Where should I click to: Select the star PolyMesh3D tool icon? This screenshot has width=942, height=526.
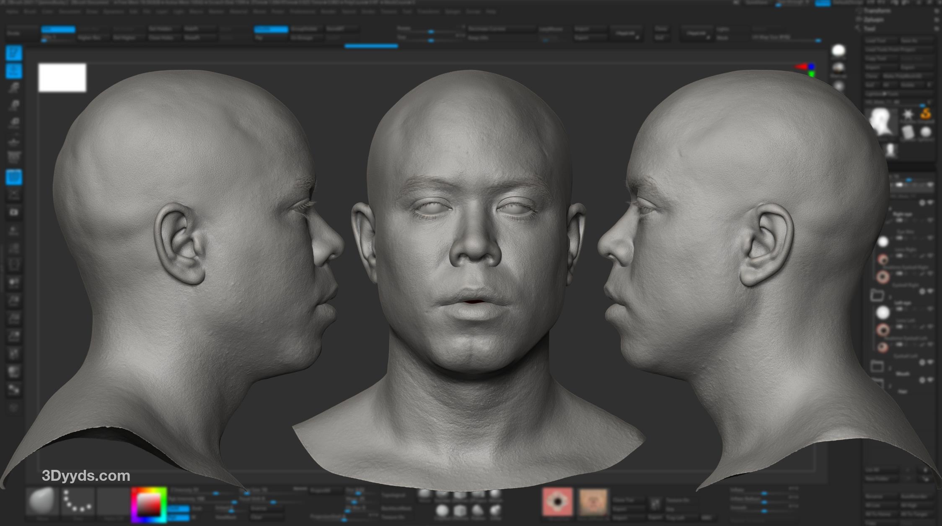pos(907,114)
